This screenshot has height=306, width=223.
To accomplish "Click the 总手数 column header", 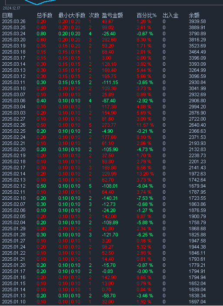I will (44, 15).
